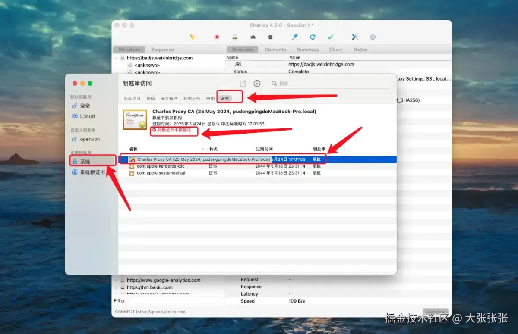Switch to the 安全备注 category tab
Viewport: 518px width, 334px height.
pyautogui.click(x=169, y=98)
